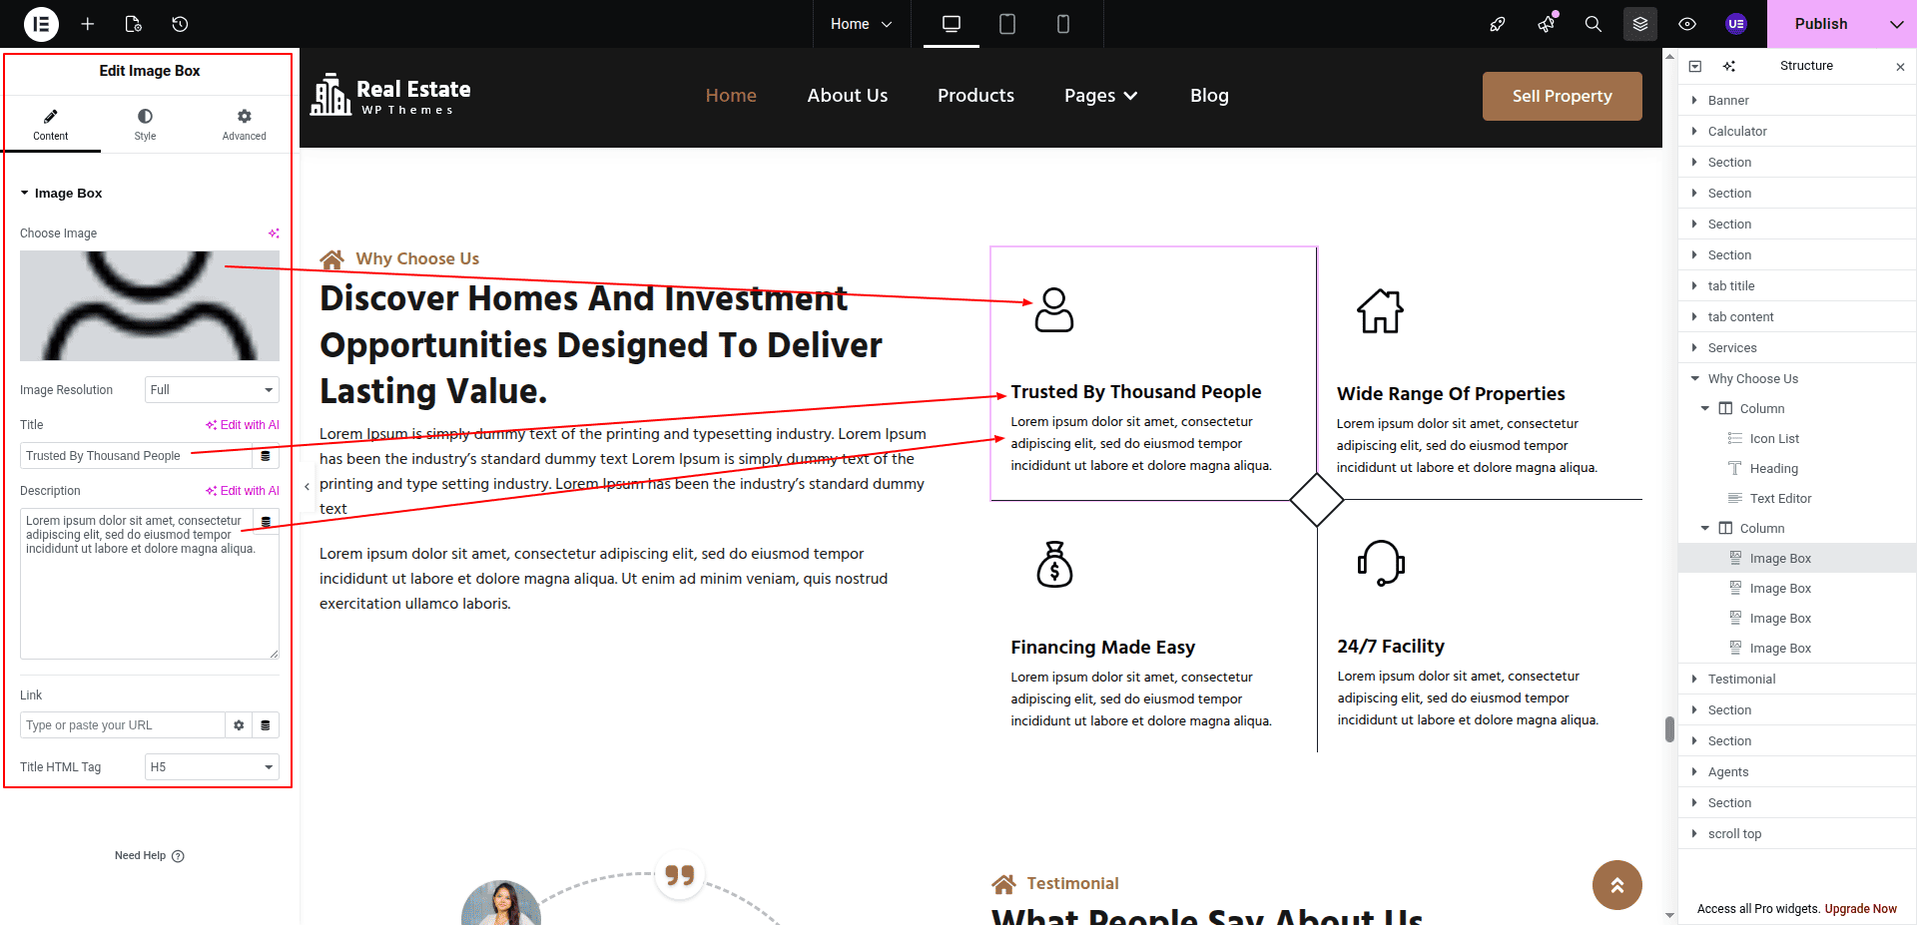Image resolution: width=1917 pixels, height=925 pixels.
Task: Open the History clock icon
Action: coord(180,24)
